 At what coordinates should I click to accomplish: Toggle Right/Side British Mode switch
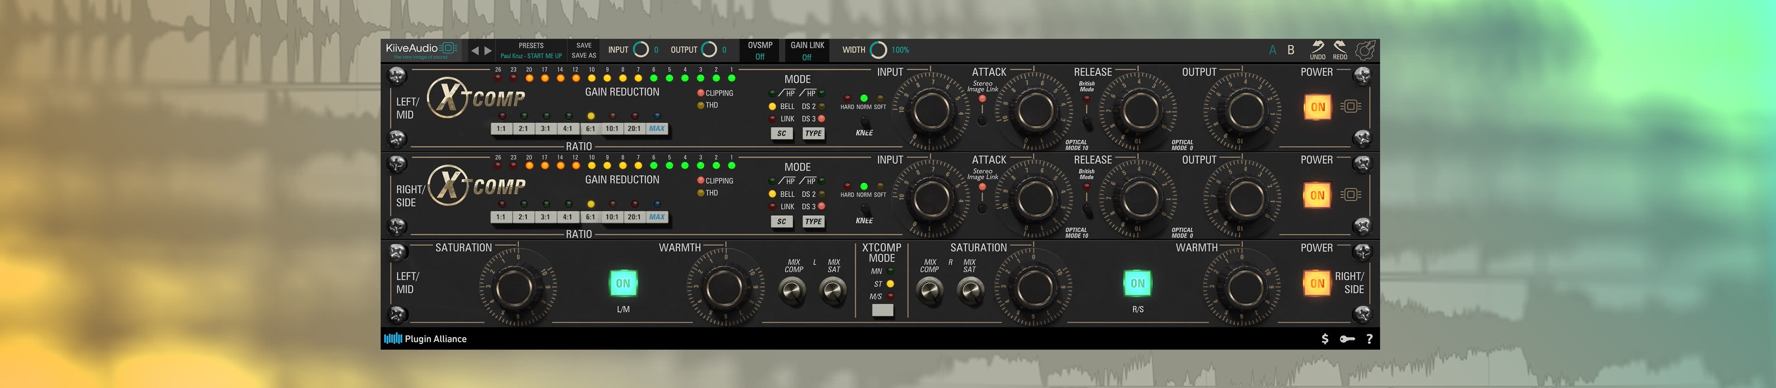[x=1086, y=210]
